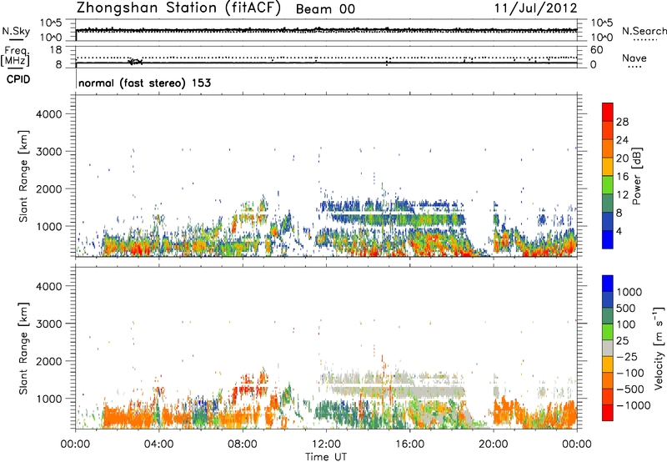Click the '08:00' time tick label
Image resolution: width=667 pixels, height=462 pixels.
click(242, 444)
